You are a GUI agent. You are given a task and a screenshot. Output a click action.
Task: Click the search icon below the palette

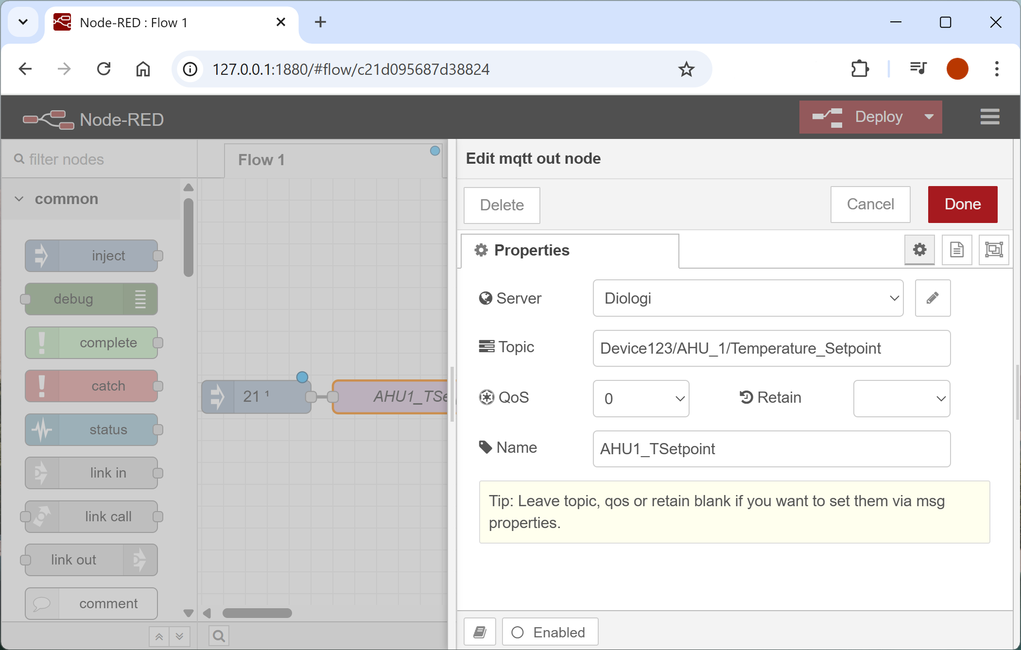(x=218, y=635)
